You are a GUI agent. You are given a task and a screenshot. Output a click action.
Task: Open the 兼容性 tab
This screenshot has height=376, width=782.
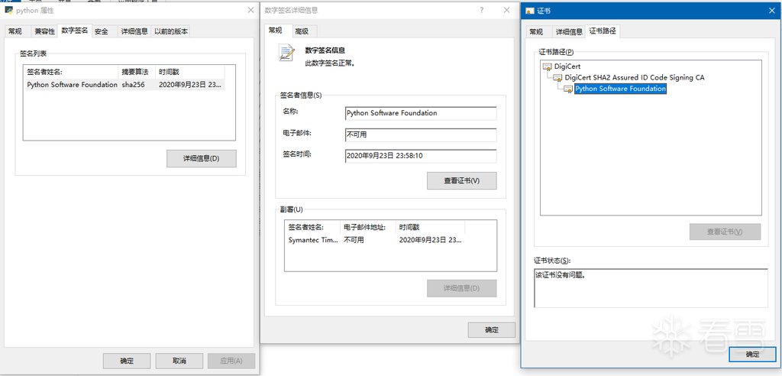[44, 31]
